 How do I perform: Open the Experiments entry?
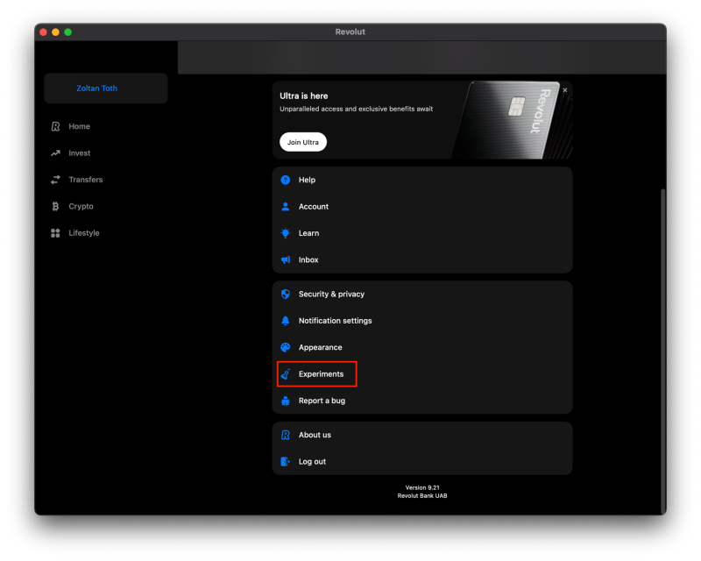click(x=422, y=374)
